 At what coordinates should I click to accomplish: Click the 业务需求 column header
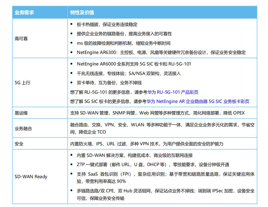point(24,13)
